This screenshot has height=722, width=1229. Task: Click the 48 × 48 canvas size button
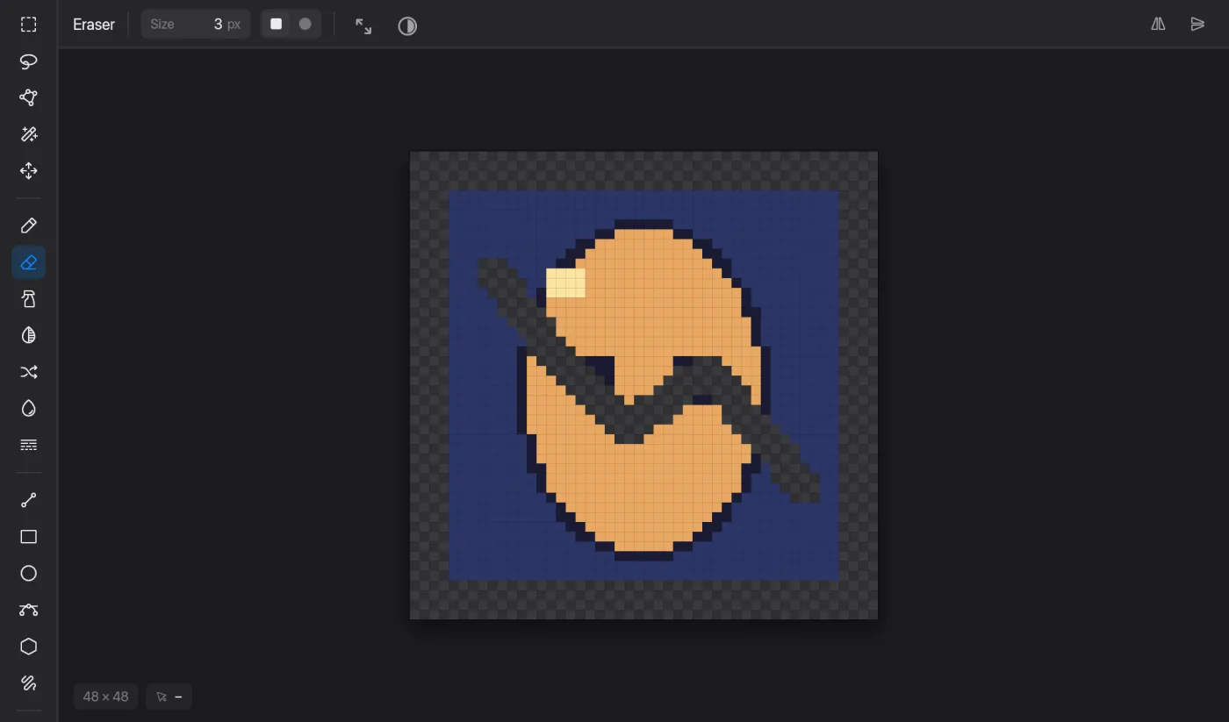pos(105,697)
